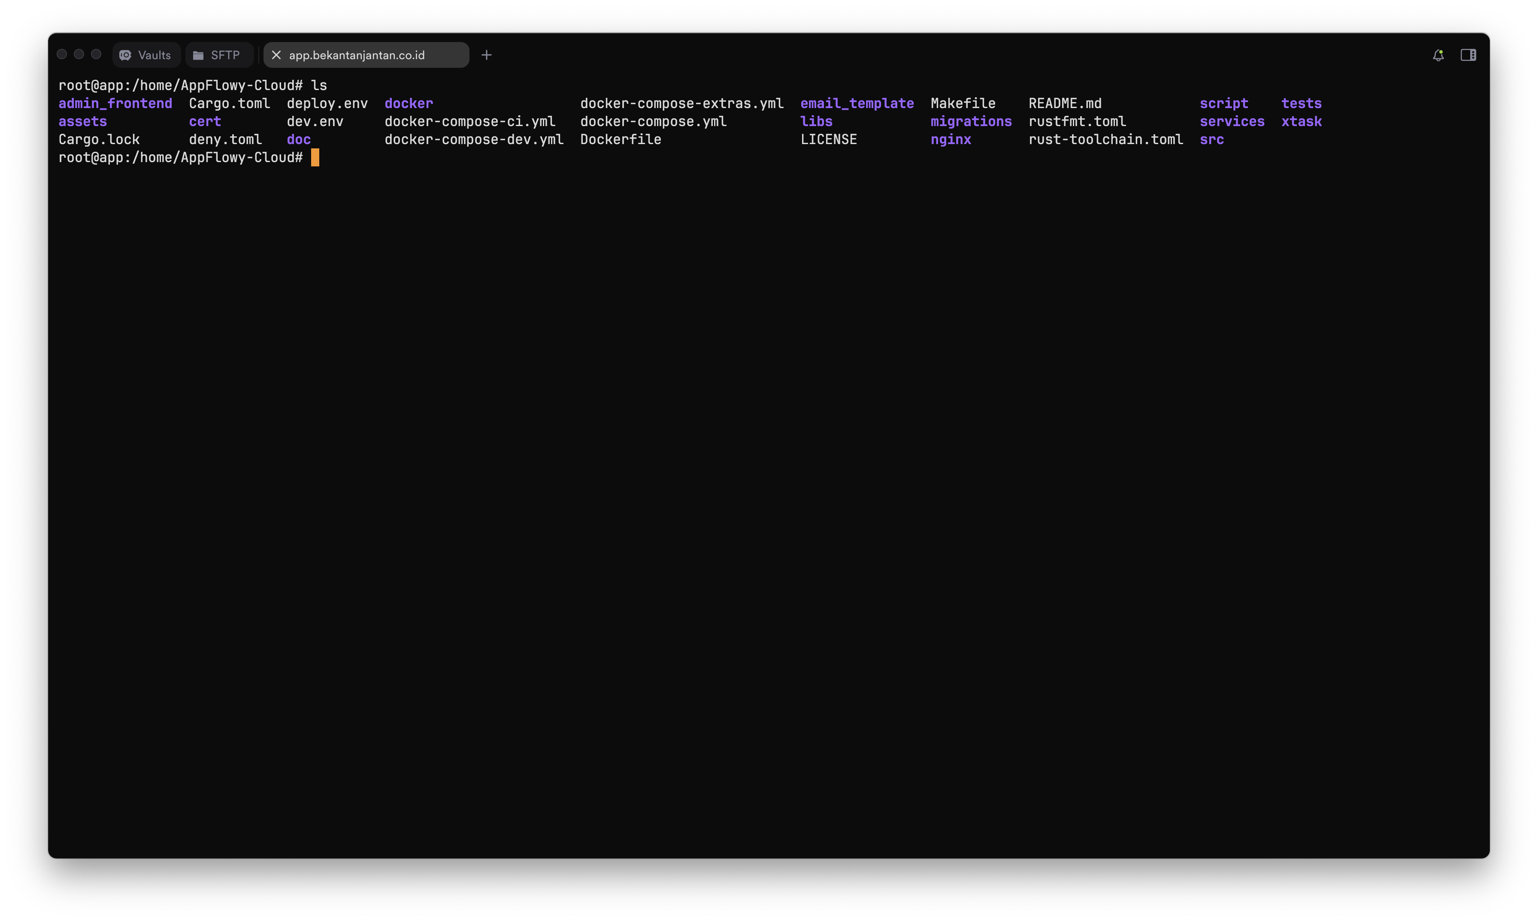Click docker-compose-dev.yml in the listing

(474, 140)
